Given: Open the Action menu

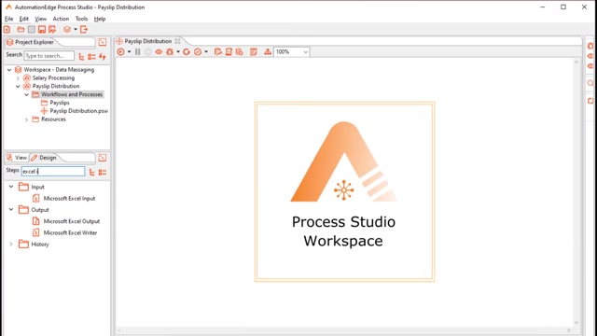Looking at the screenshot, I should coord(61,19).
